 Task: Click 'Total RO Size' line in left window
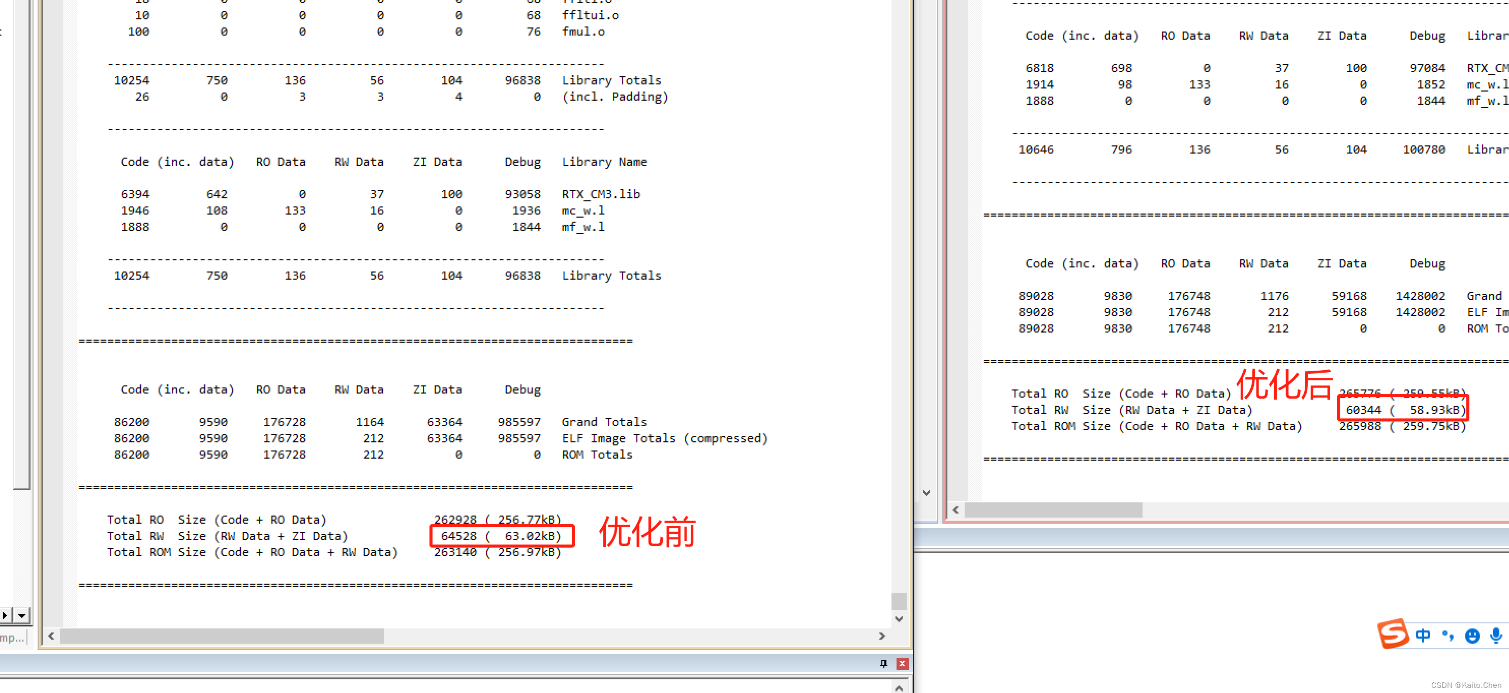[334, 520]
